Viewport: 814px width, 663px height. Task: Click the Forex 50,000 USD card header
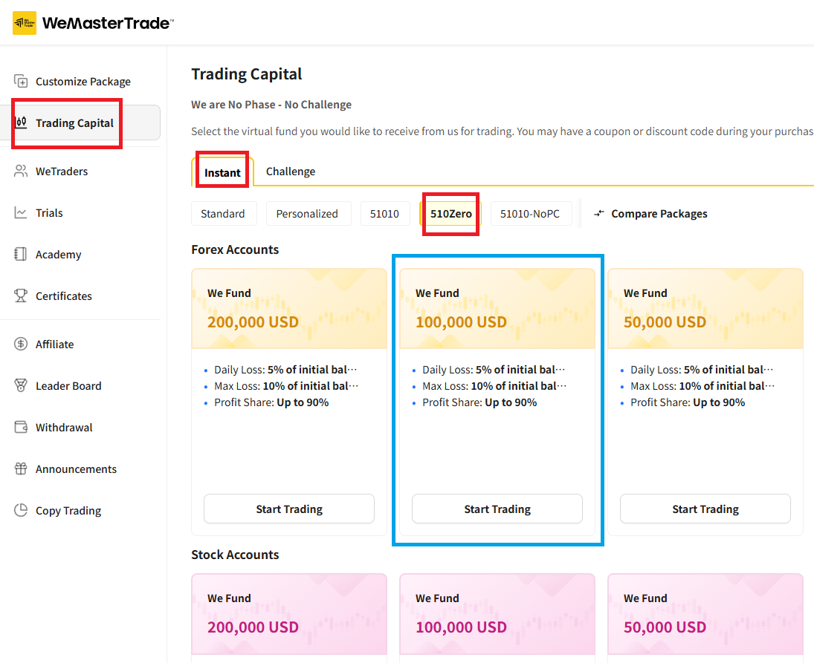pos(705,308)
